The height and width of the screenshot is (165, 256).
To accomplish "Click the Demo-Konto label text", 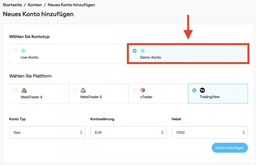I will pyautogui.click(x=150, y=57).
